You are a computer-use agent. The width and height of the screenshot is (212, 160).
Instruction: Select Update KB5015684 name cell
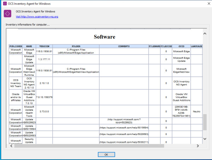pos(29,128)
